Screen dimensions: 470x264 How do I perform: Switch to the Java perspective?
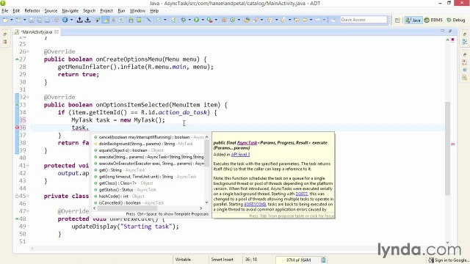pyautogui.click(x=413, y=20)
